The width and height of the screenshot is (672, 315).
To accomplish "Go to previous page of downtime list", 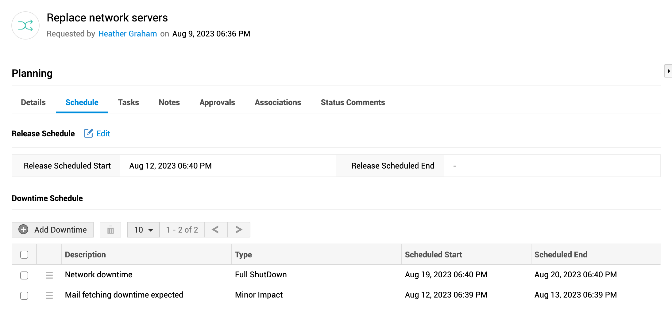I will 216,230.
